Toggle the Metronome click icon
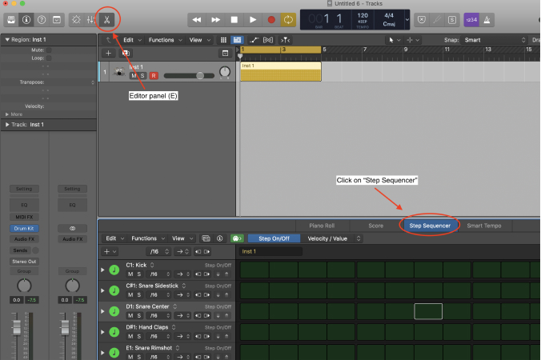The image size is (541, 360). coord(487,20)
